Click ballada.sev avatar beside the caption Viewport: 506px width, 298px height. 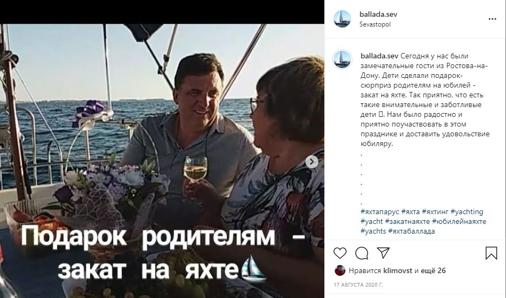342,59
